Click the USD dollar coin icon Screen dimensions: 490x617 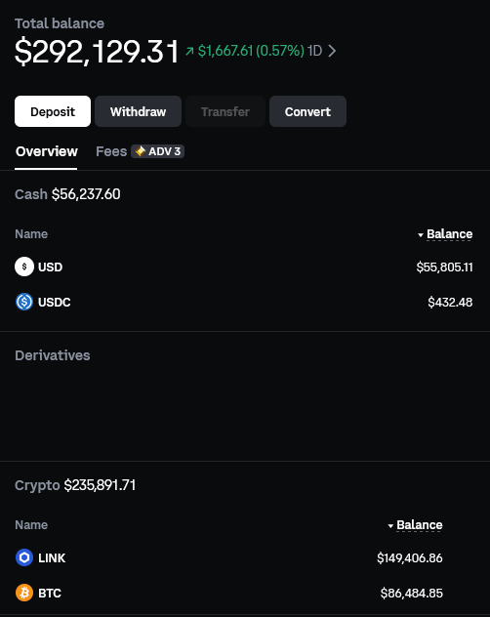(24, 267)
